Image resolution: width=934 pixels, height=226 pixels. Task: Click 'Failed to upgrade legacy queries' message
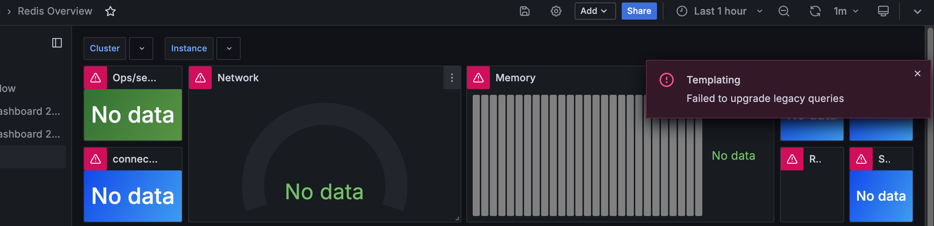tap(765, 99)
